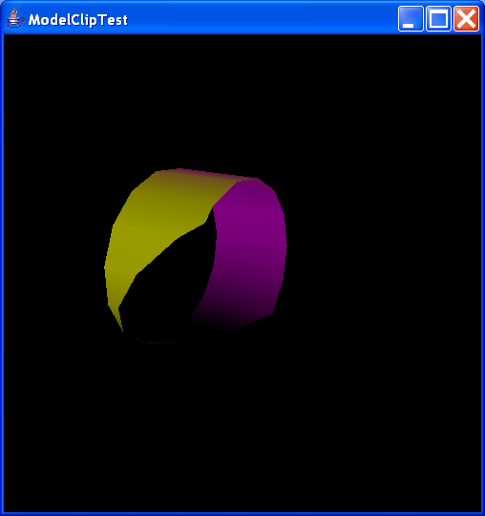Minimize the ModelClipTest window
This screenshot has height=516, width=485.
(x=411, y=19)
